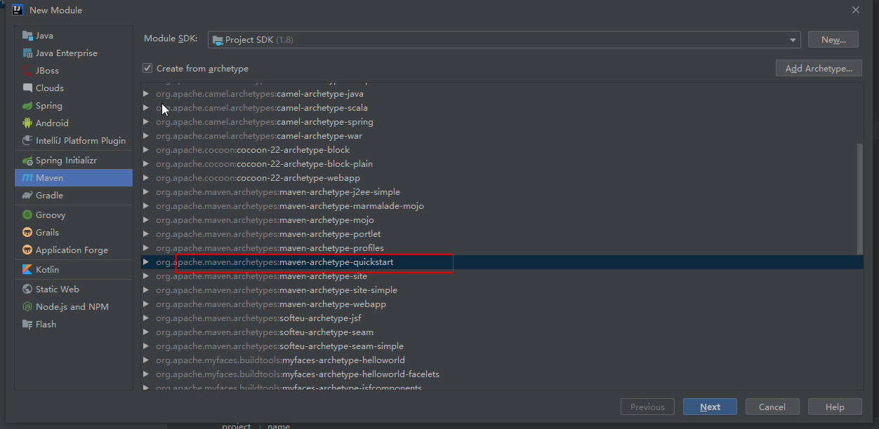879x429 pixels.
Task: Select Spring Initializr module type label
Action: (x=66, y=161)
